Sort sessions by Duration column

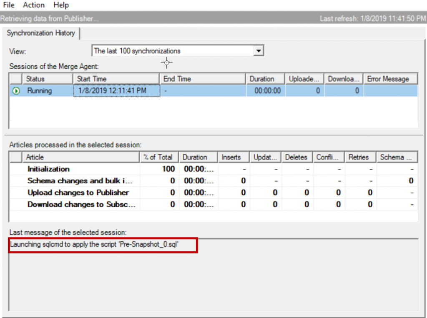[265, 78]
